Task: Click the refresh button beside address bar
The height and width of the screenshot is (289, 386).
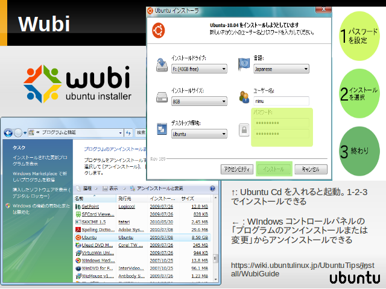Action: (128, 133)
